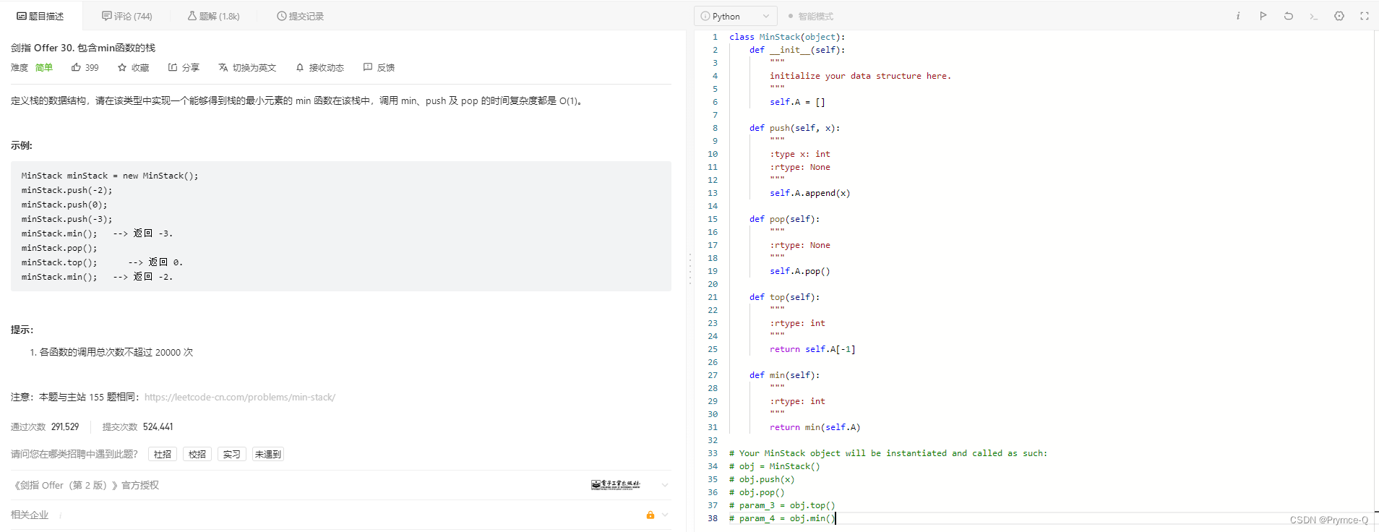Click the flag icon in editor toolbar
The height and width of the screenshot is (532, 1379).
pyautogui.click(x=1263, y=16)
